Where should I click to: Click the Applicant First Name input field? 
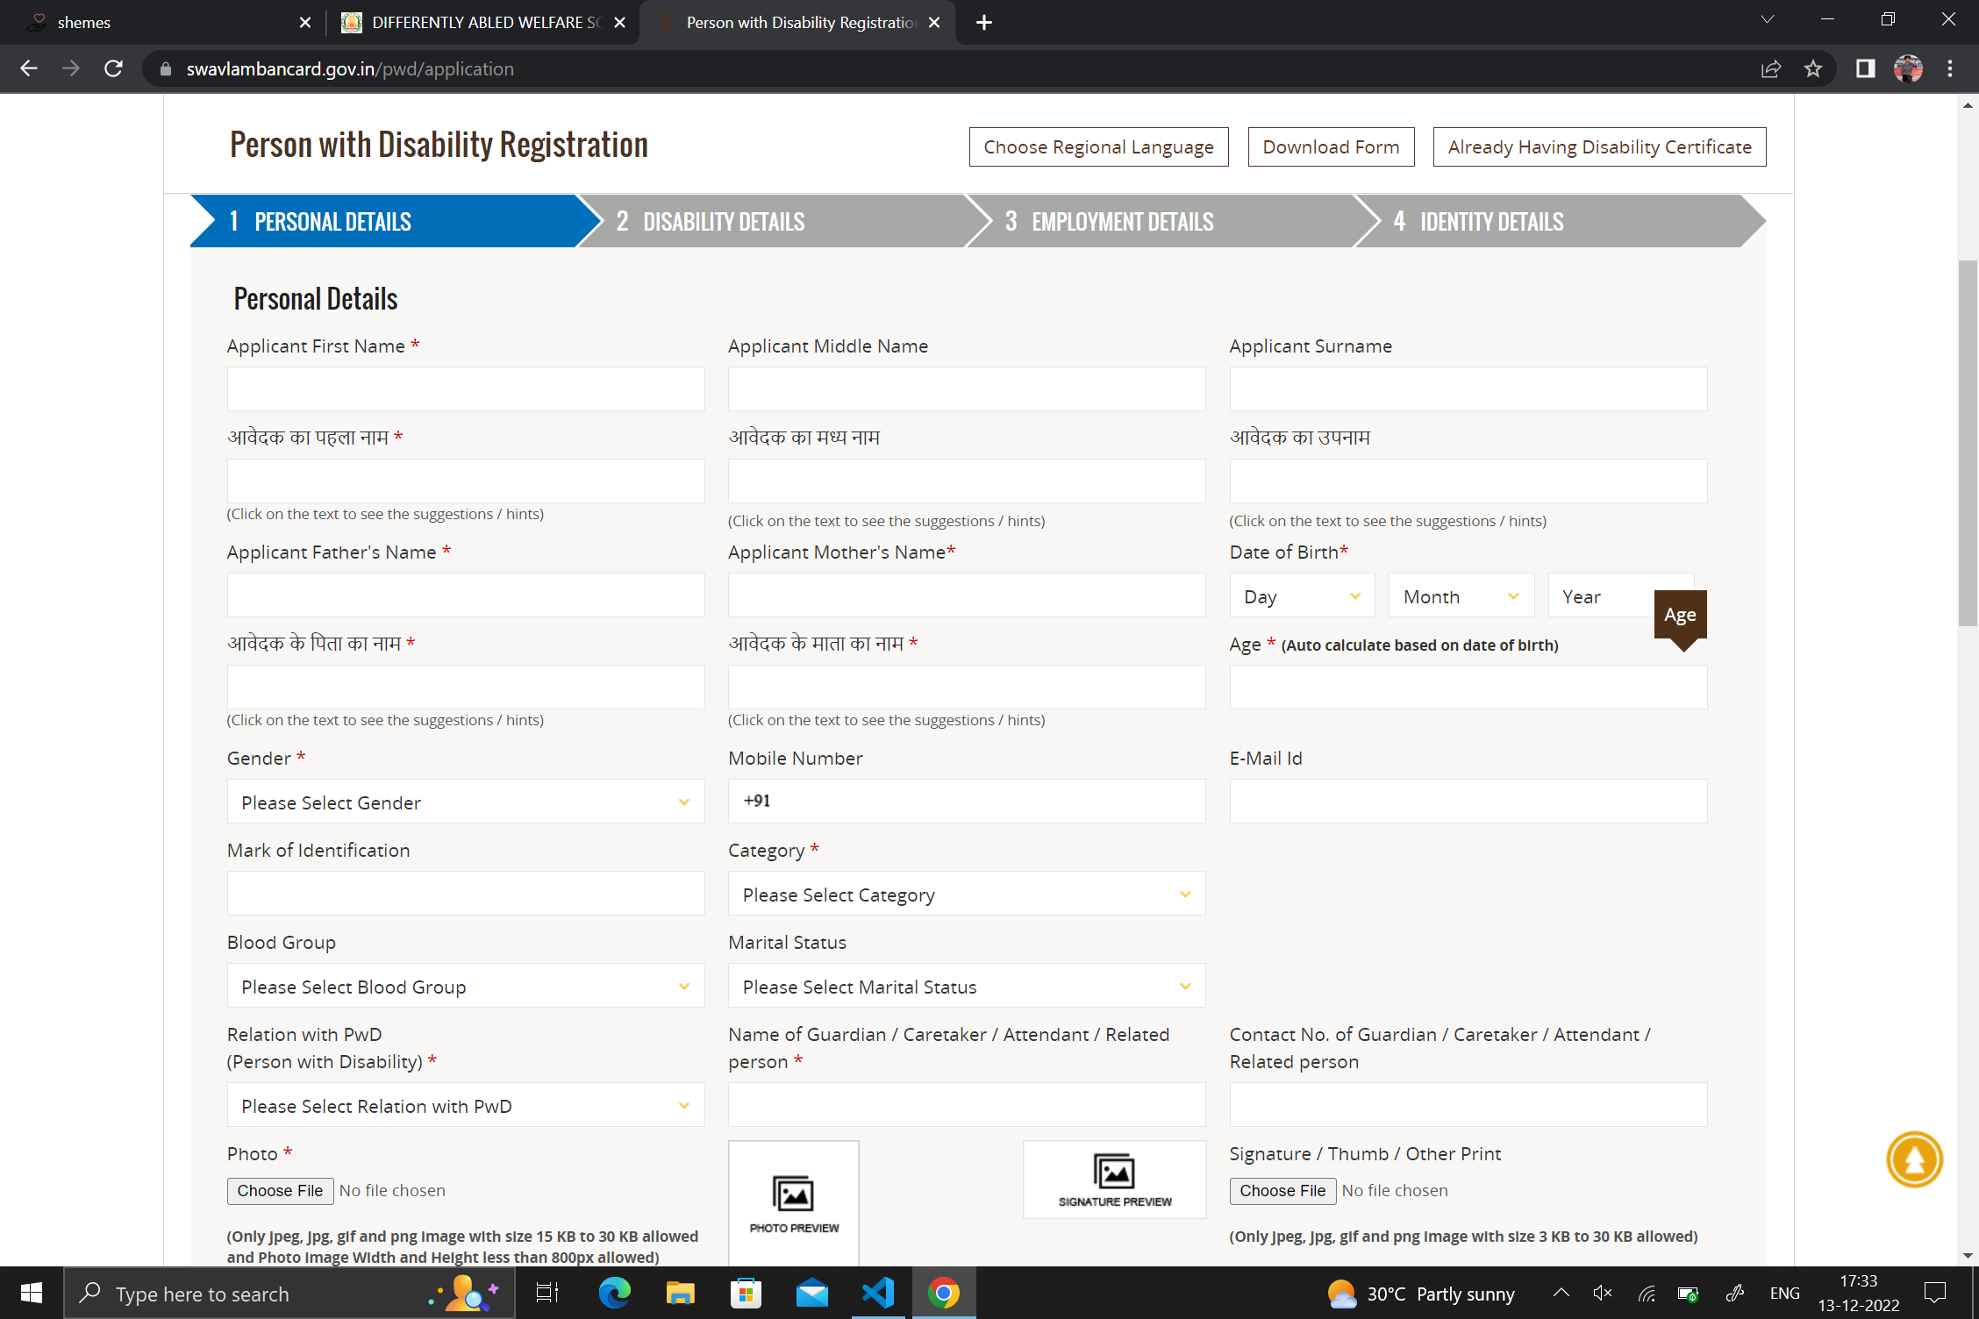465,389
